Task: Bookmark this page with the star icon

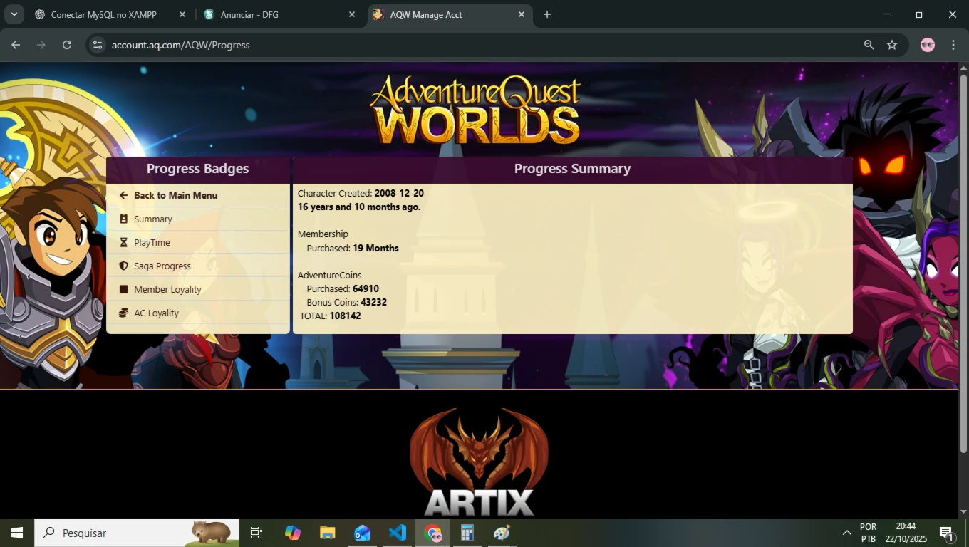Action: coord(892,45)
